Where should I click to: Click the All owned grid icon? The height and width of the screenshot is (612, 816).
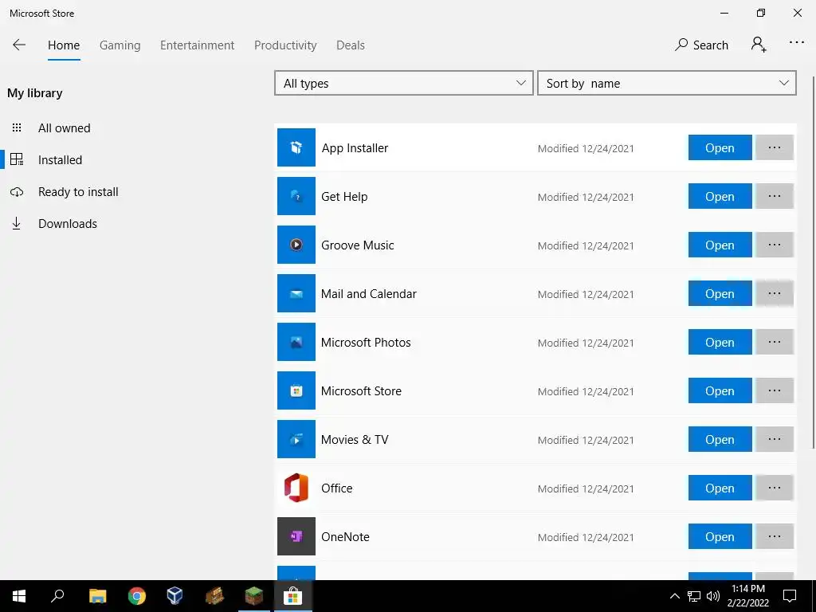pyautogui.click(x=17, y=127)
